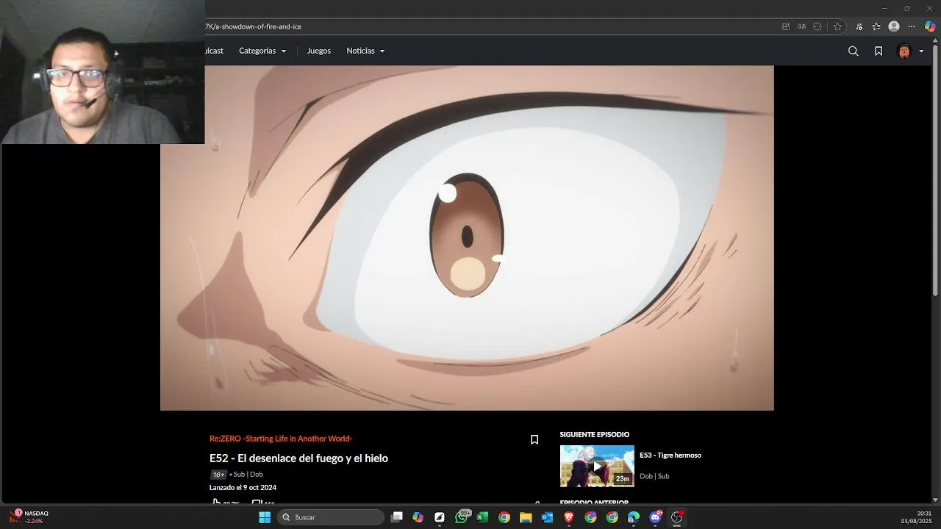The image size is (941, 529).
Task: Open the Copilot icon in Edge toolbar
Action: click(930, 26)
